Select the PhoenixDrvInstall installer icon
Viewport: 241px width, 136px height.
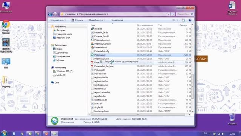click(x=92, y=44)
